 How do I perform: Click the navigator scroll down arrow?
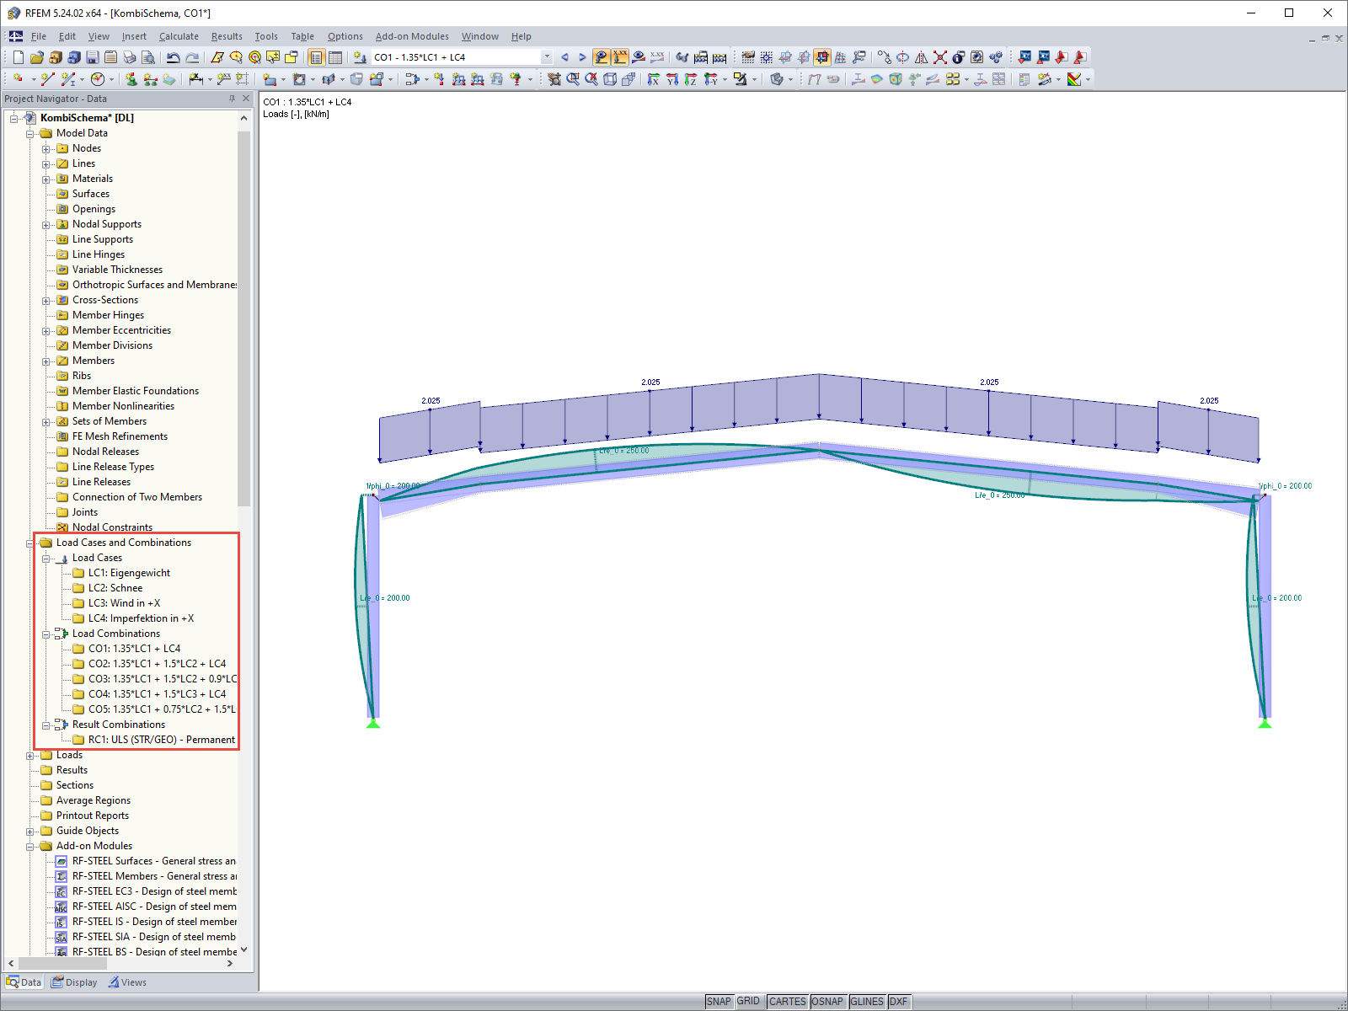[244, 949]
